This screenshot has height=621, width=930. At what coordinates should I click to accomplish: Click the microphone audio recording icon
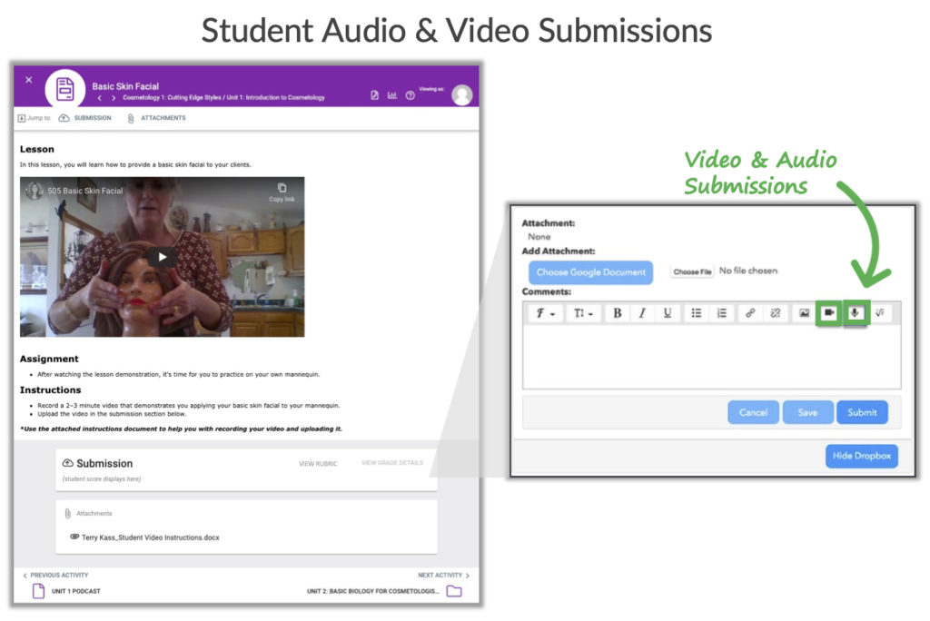click(855, 313)
